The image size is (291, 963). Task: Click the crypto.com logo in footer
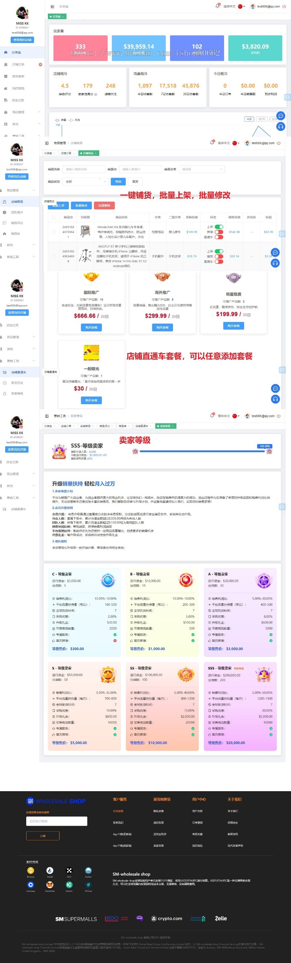tap(167, 918)
